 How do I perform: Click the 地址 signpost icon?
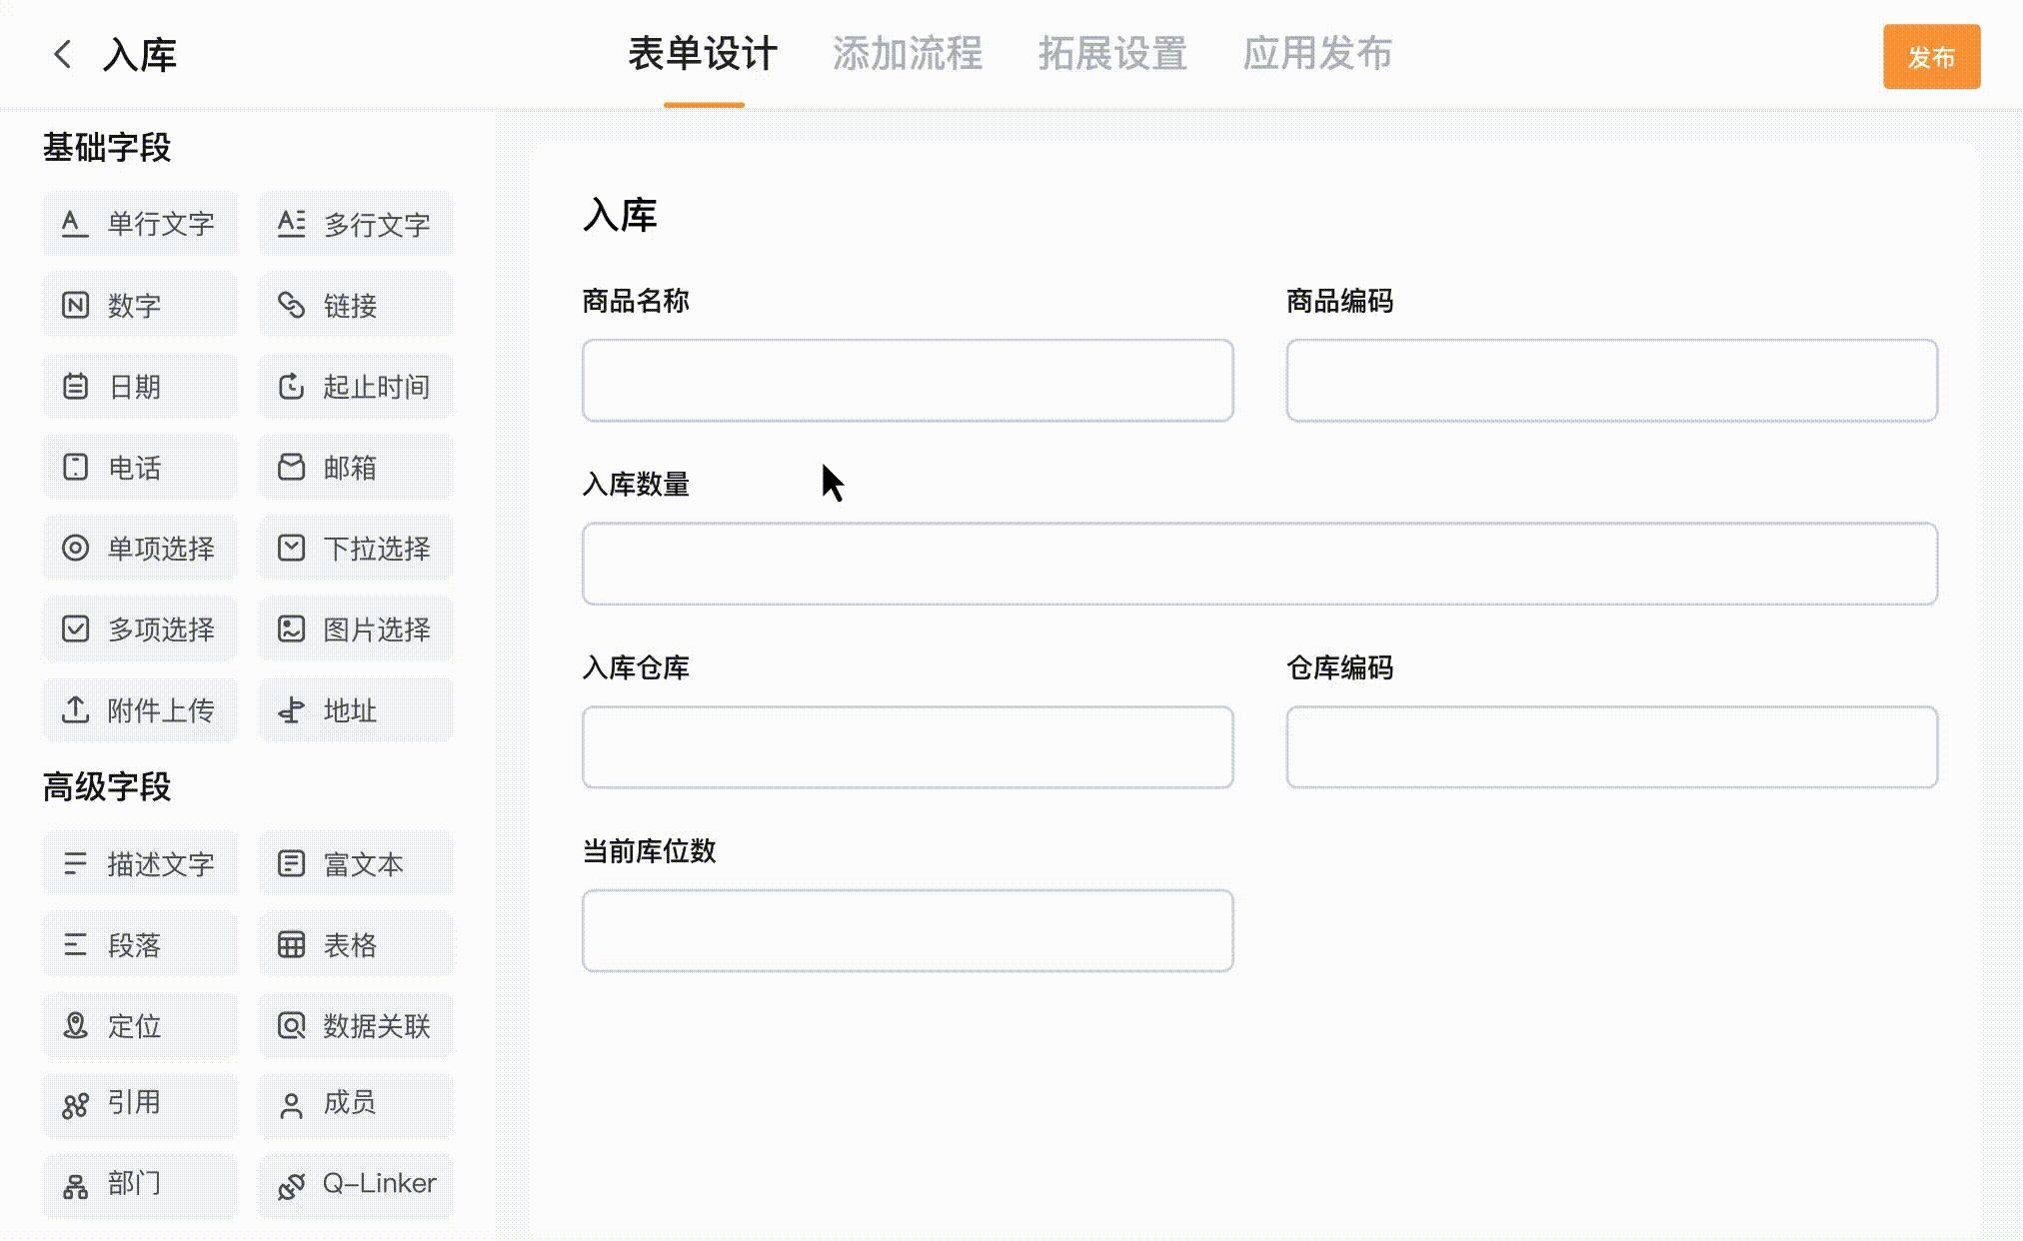[x=291, y=709]
